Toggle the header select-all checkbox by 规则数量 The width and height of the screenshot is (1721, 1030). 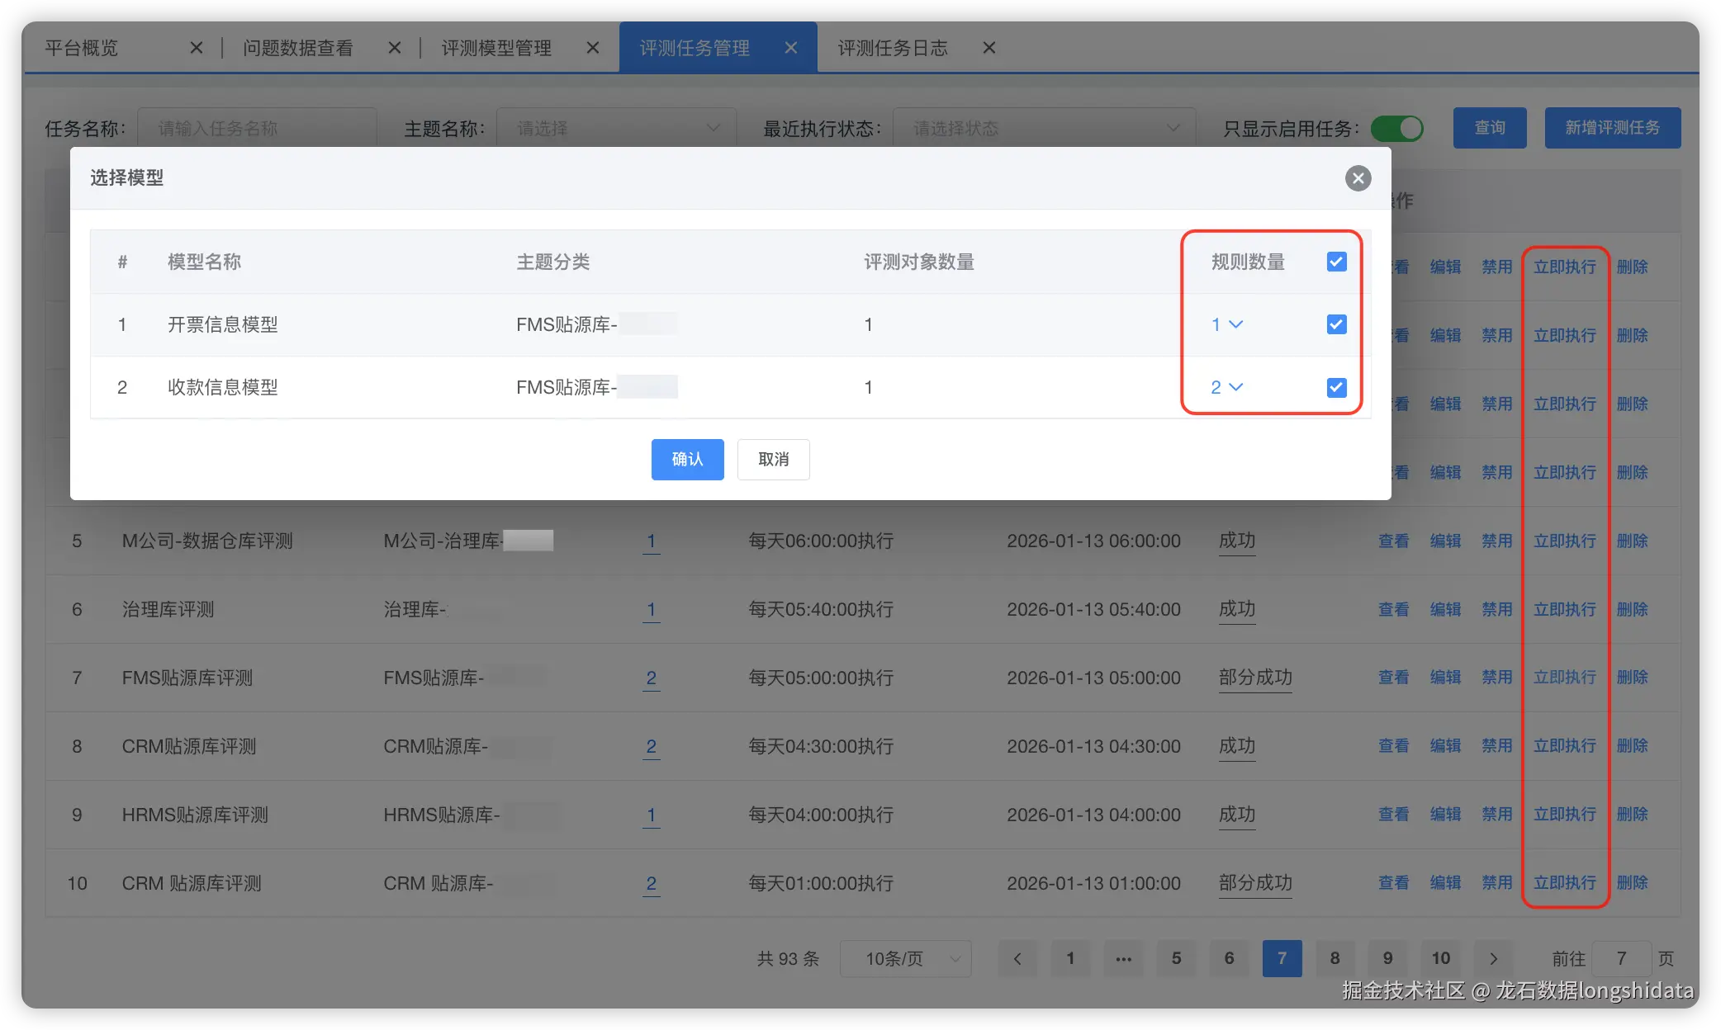1336,262
